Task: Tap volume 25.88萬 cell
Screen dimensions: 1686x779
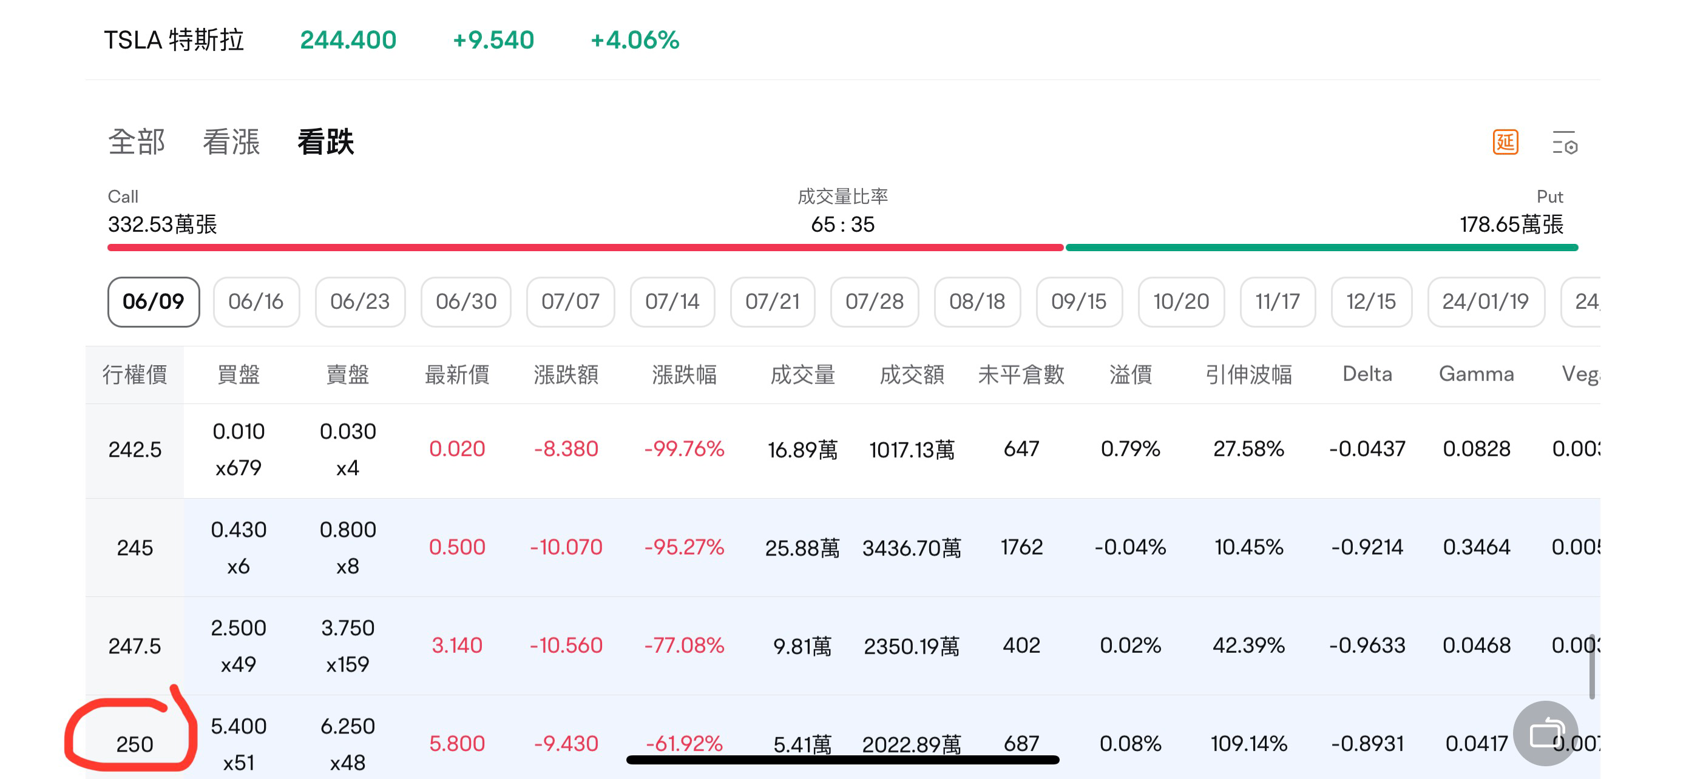Action: [x=802, y=547]
